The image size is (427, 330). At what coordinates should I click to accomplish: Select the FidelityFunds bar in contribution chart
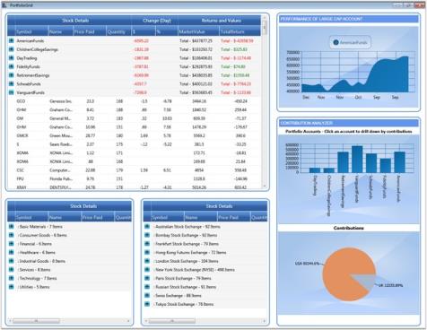(x=386, y=166)
